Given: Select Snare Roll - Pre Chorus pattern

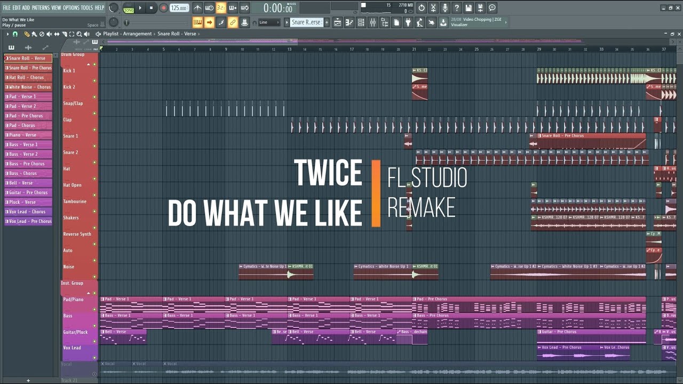Looking at the screenshot, I should [x=28, y=68].
